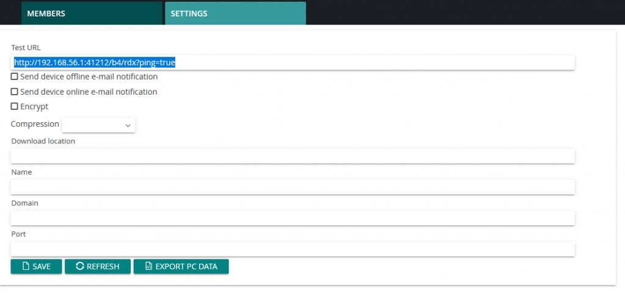The height and width of the screenshot is (298, 625).
Task: Tick Send device online e-mail notification checkbox
Action: pyautogui.click(x=15, y=92)
